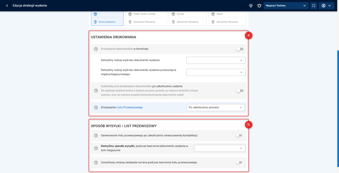Click the lightbulb hints icon in header
This screenshot has width=339, height=173.
(x=251, y=6)
